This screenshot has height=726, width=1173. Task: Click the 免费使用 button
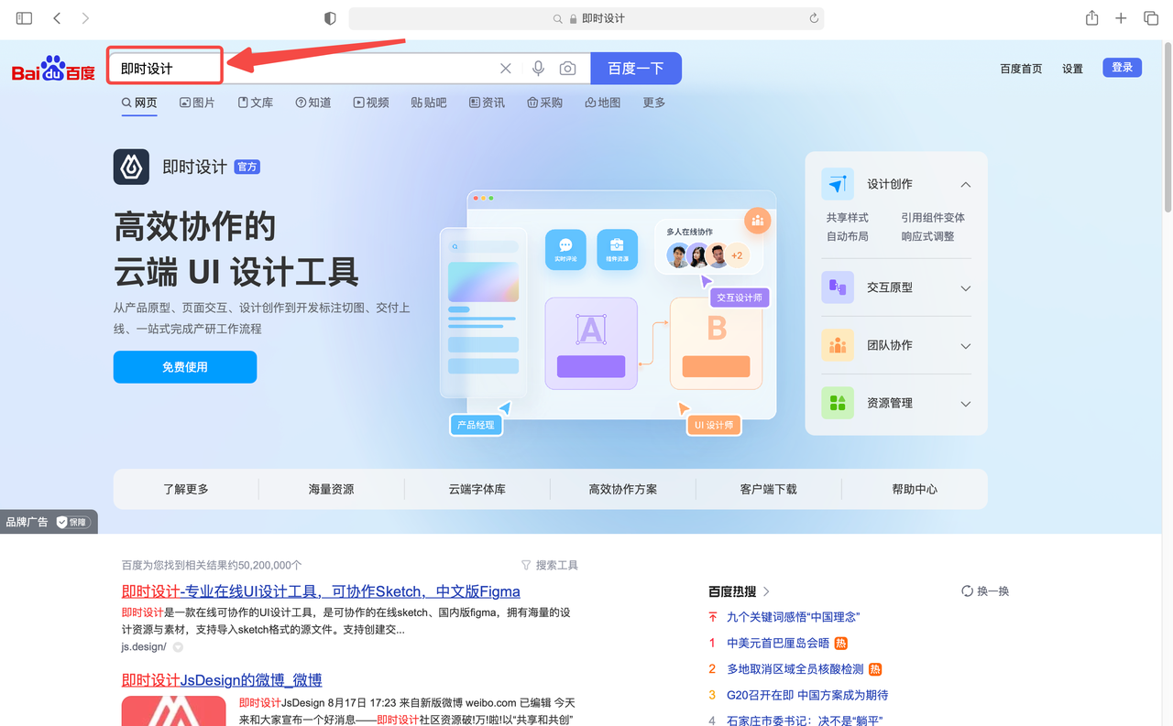(185, 367)
